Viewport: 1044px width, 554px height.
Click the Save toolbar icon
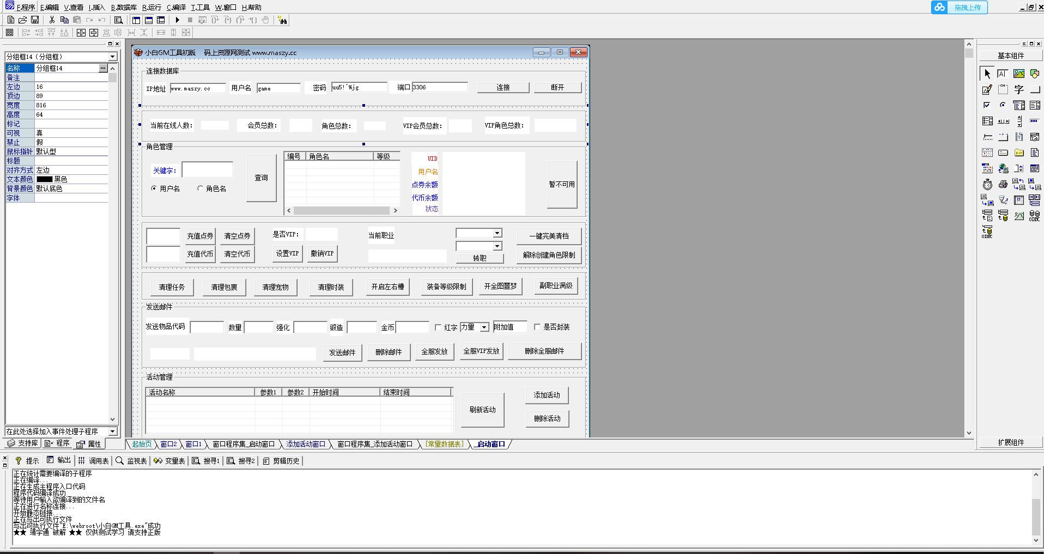[35, 20]
